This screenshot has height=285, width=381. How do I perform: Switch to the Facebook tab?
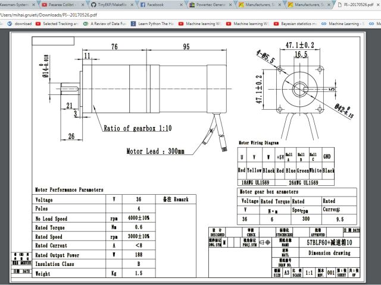pyautogui.click(x=155, y=4)
